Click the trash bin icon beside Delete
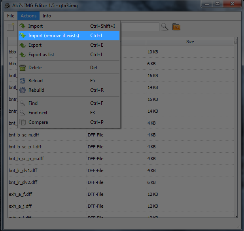 click(23, 68)
